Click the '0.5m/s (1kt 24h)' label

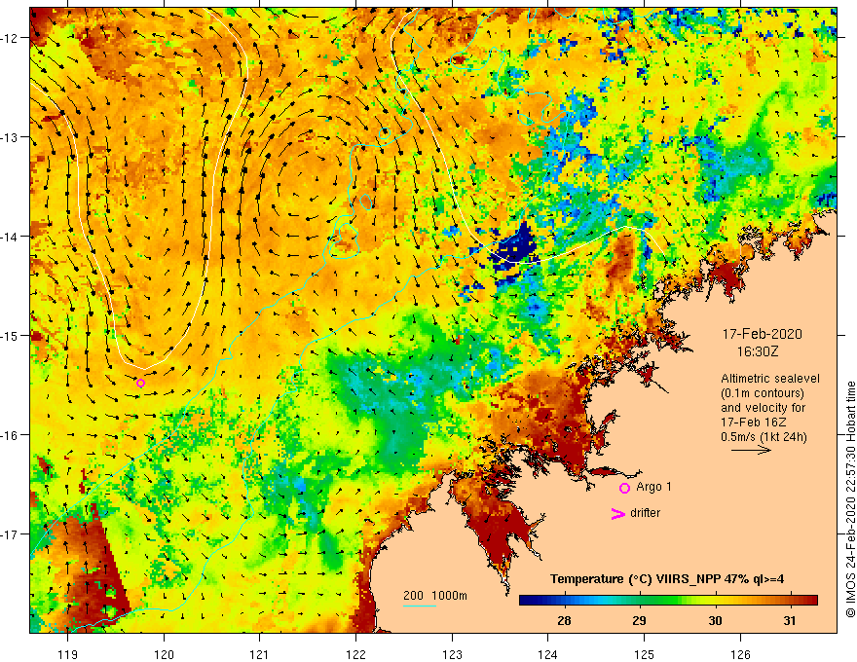pyautogui.click(x=764, y=437)
